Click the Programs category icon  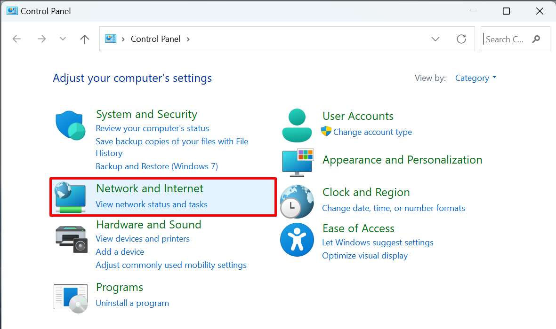(70, 298)
